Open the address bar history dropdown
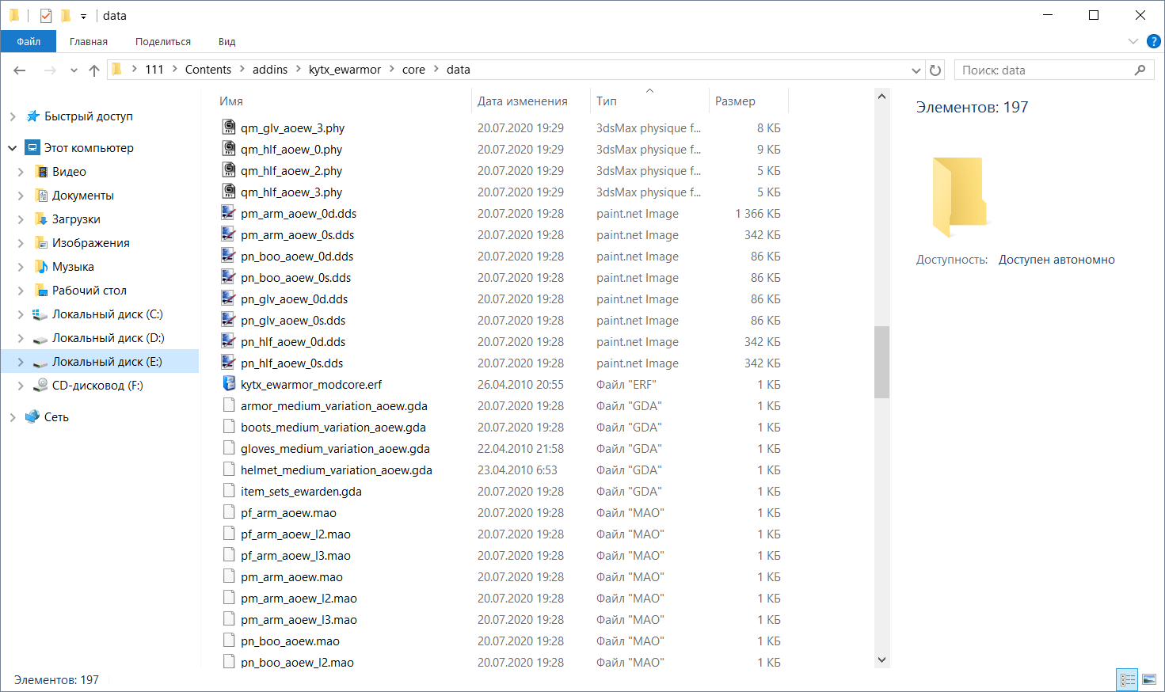1165x692 pixels. [916, 70]
